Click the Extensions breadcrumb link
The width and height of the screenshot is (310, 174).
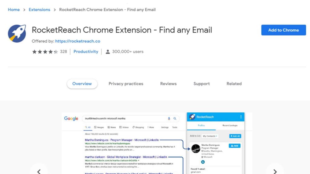point(39,10)
